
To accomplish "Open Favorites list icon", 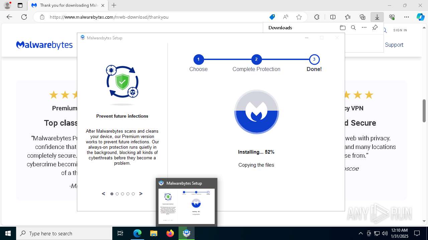I will 348,17.
